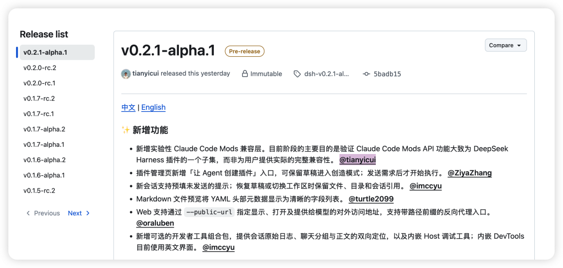
Task: Open release v0.1.6-alpha.1
Action: click(x=44, y=175)
